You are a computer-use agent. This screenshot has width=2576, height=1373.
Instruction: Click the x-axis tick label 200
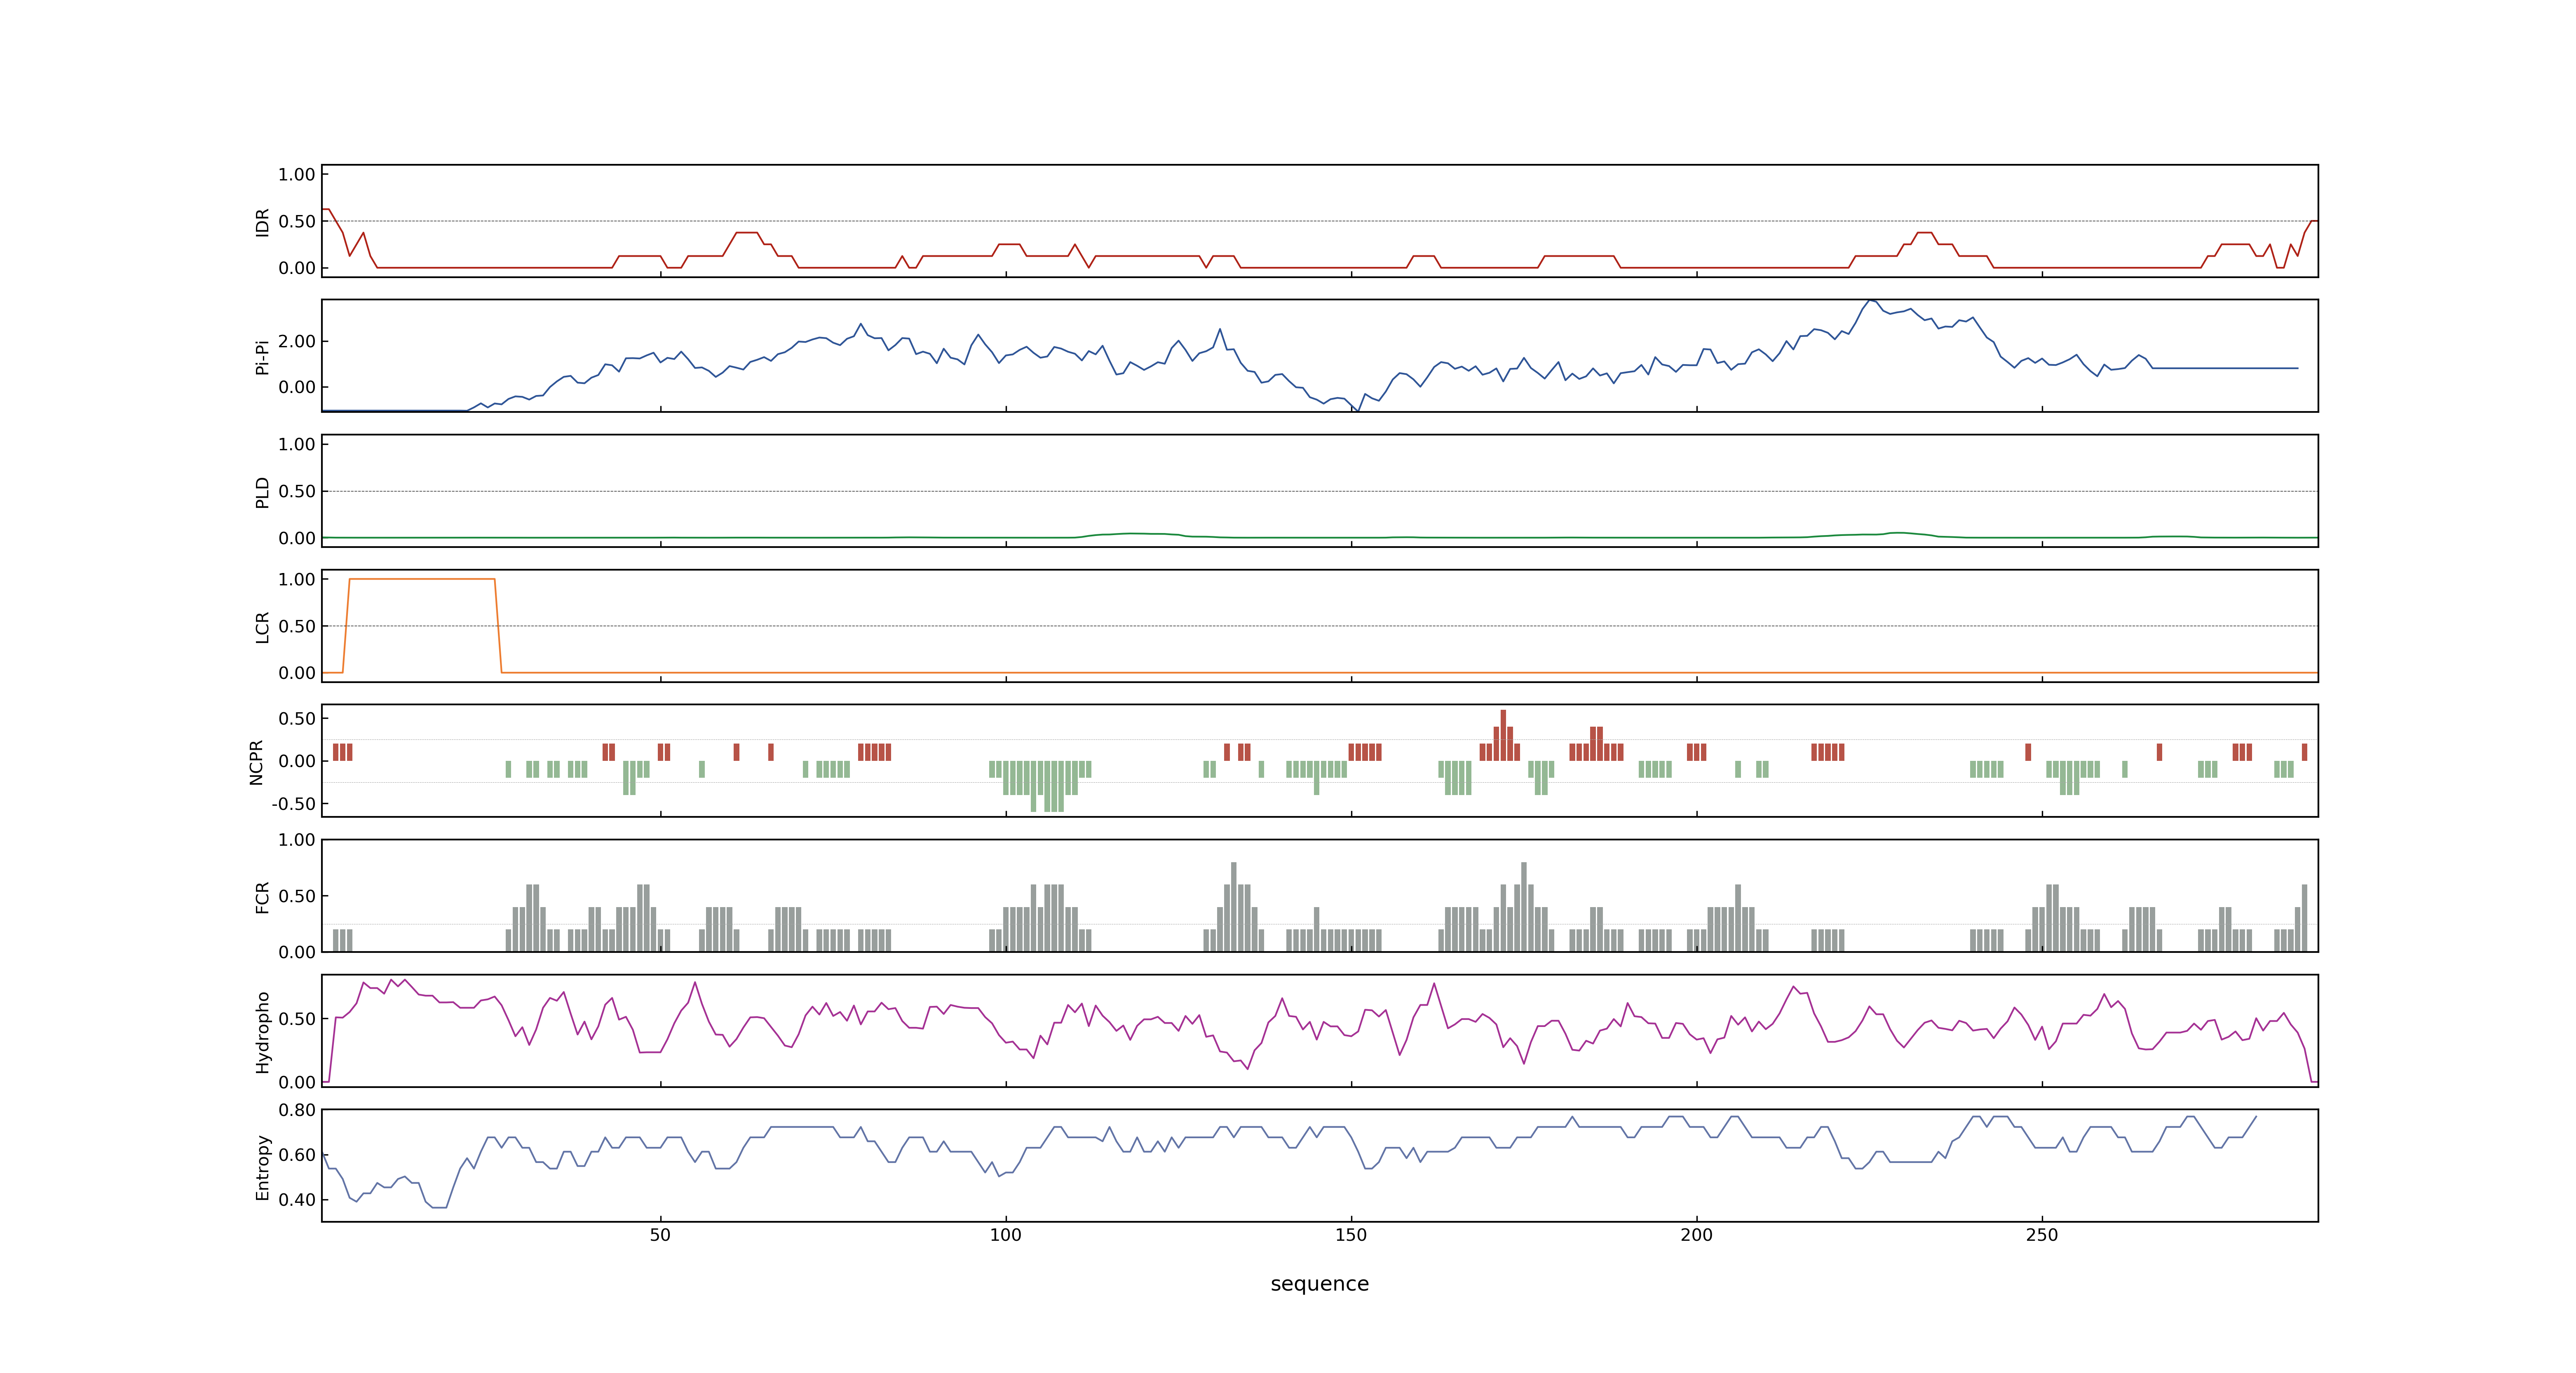point(1696,1235)
